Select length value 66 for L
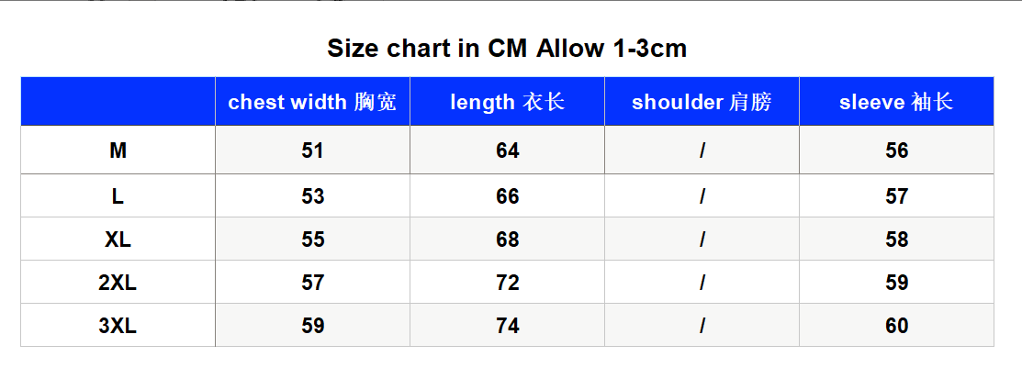Screen dimensions: 1022x390 [507, 196]
